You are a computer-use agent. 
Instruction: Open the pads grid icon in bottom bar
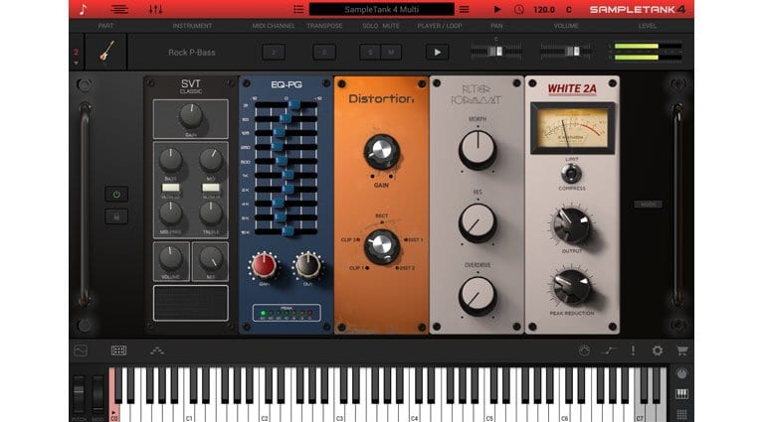coord(118,351)
